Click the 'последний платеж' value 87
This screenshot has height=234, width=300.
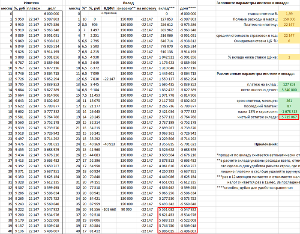pyautogui.click(x=289, y=106)
